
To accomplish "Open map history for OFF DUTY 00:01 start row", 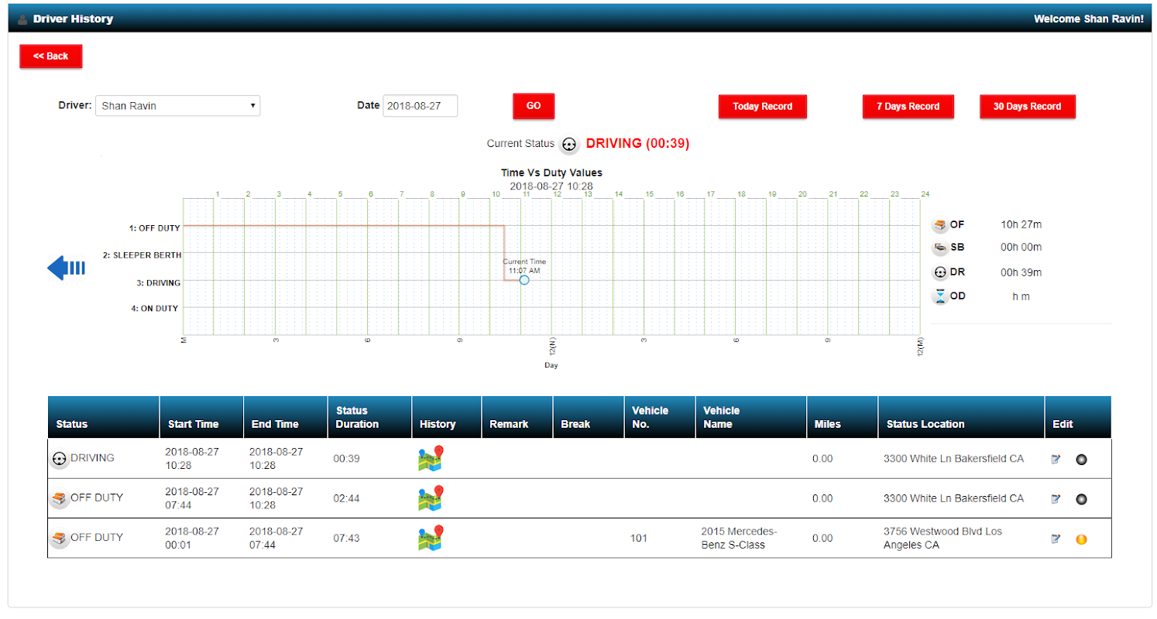I will pyautogui.click(x=430, y=538).
